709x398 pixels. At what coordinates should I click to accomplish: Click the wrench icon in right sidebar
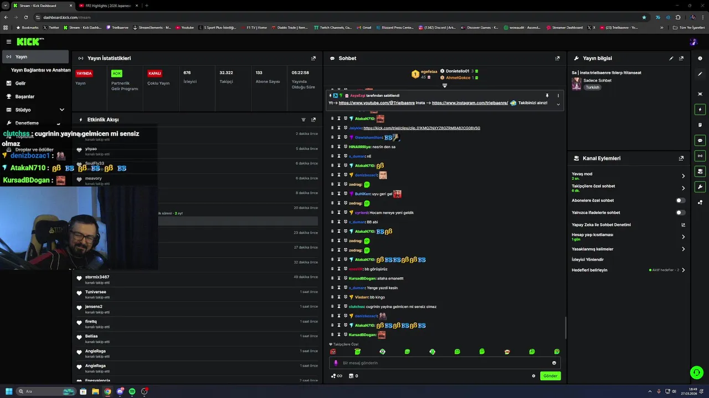(700, 187)
